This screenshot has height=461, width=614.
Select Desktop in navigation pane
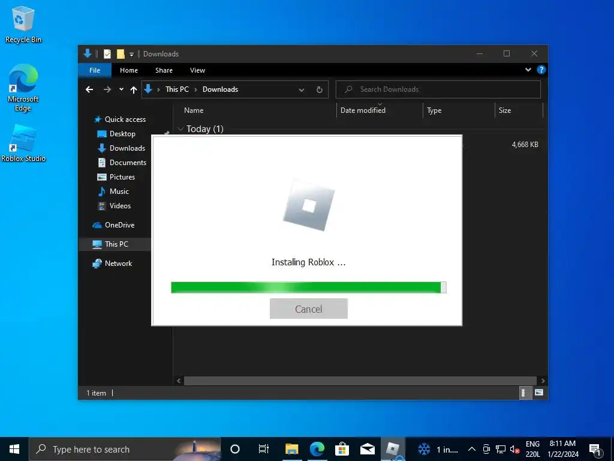(x=116, y=134)
